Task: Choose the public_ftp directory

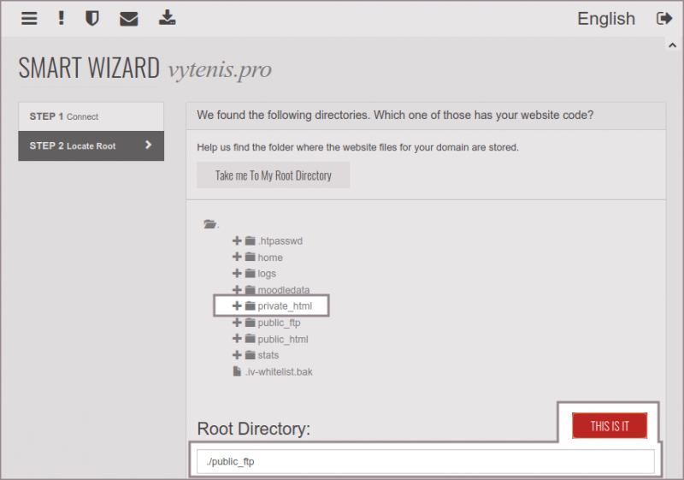Action: [x=279, y=323]
